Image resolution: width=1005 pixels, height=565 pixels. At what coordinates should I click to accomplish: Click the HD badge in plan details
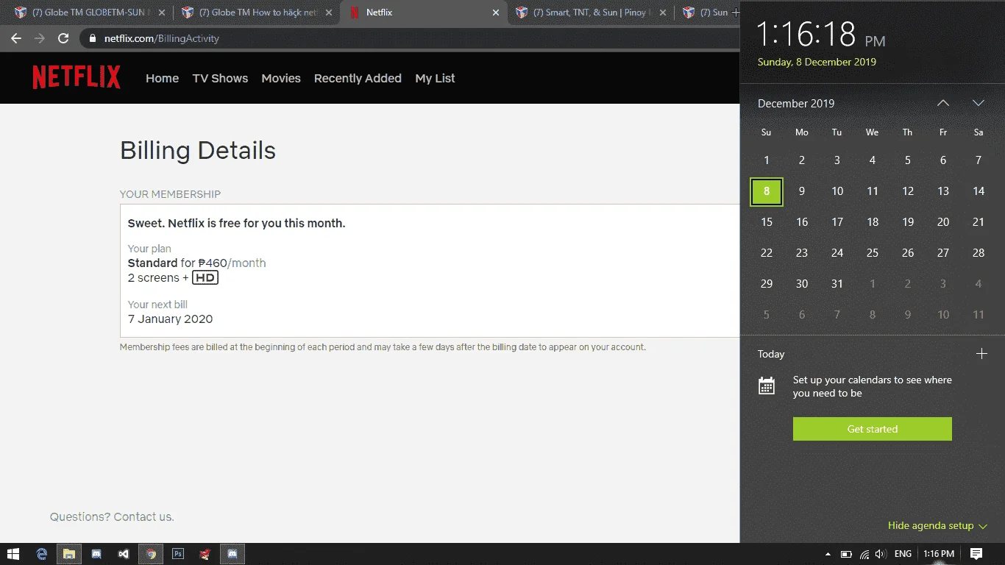[205, 278]
